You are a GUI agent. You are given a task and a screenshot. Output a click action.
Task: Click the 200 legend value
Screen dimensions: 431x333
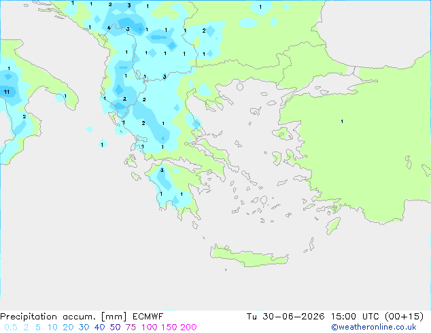coord(188,328)
